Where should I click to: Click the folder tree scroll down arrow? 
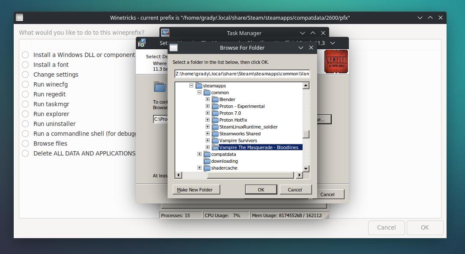point(306,168)
